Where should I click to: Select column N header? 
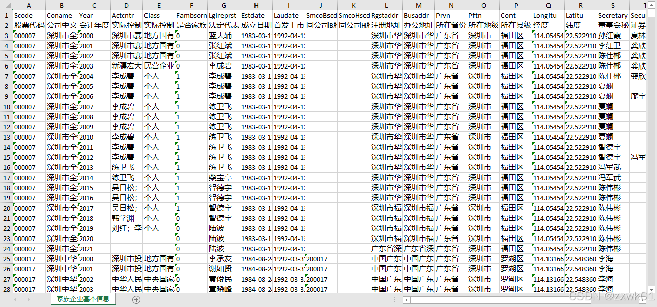tap(451, 5)
